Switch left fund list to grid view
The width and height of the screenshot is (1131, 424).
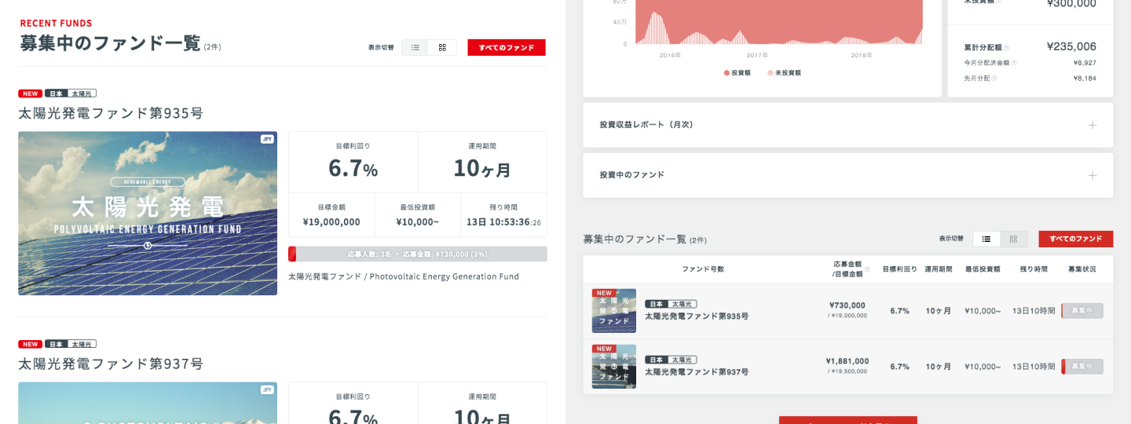click(x=442, y=48)
